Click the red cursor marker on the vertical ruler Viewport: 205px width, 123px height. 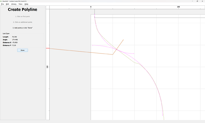pos(48,48)
